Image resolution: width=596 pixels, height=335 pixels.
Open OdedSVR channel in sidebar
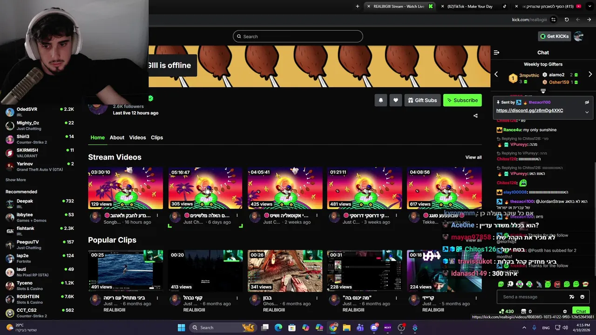[x=40, y=112]
